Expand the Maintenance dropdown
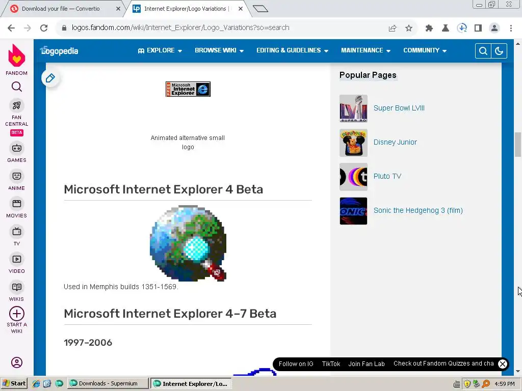 [x=366, y=50]
